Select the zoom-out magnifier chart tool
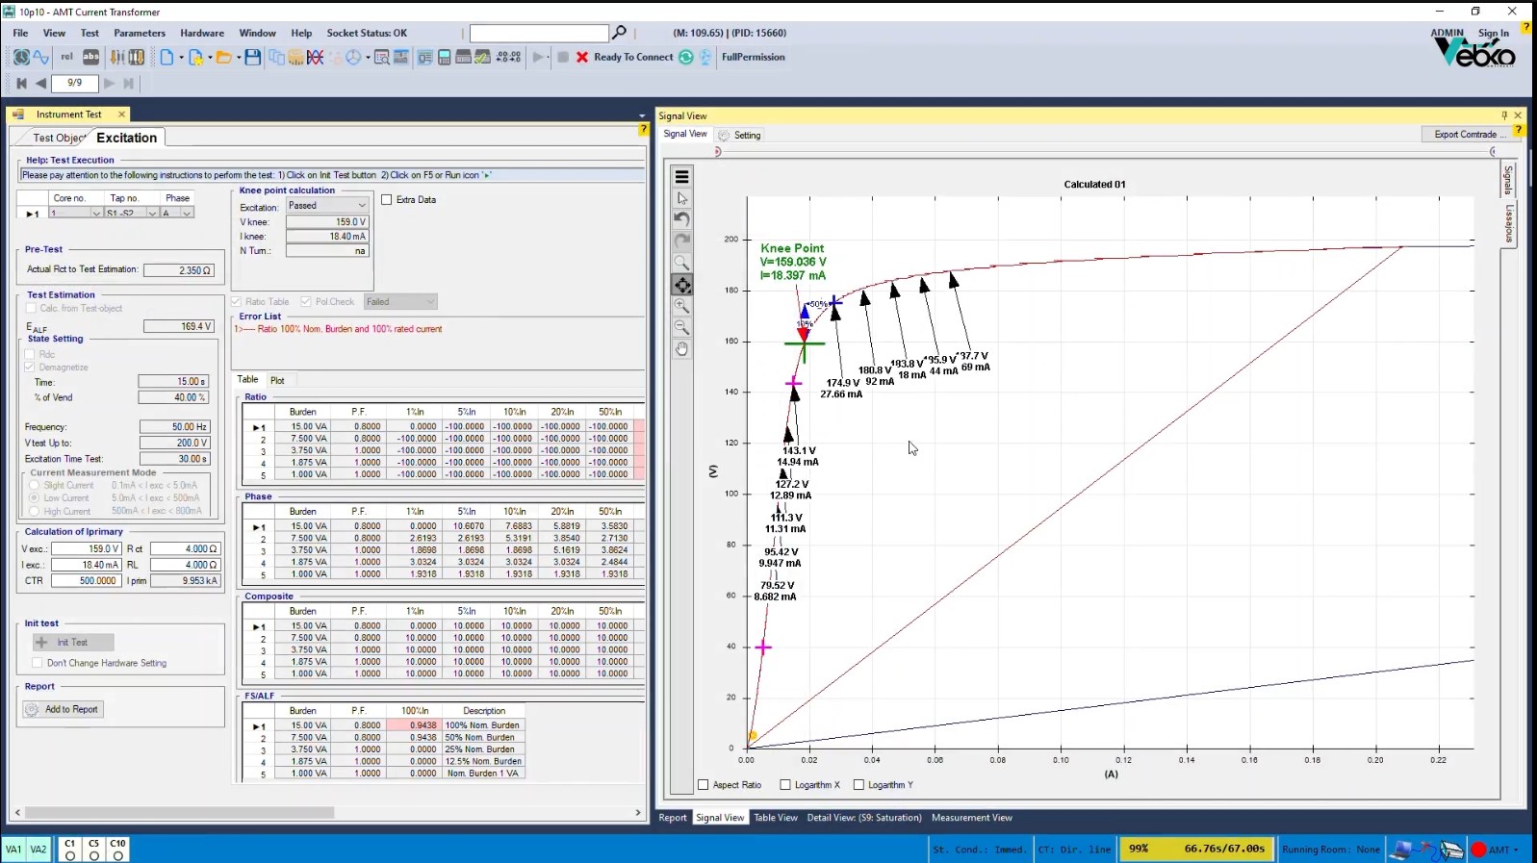This screenshot has width=1537, height=863. (681, 327)
